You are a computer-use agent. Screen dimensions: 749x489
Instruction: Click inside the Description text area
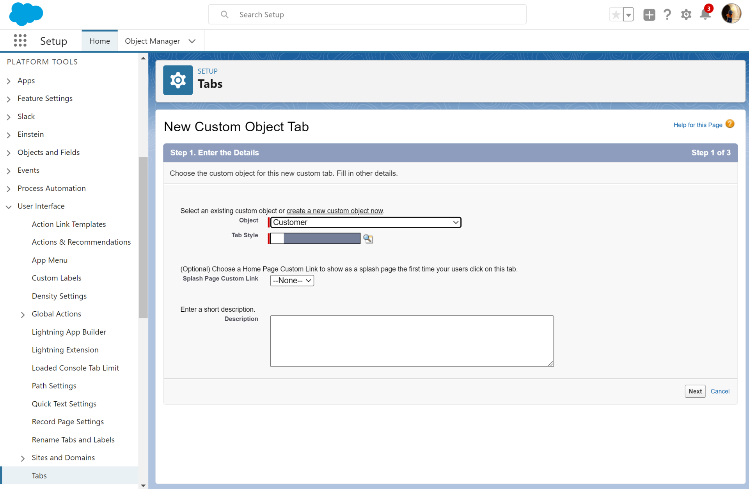click(412, 341)
